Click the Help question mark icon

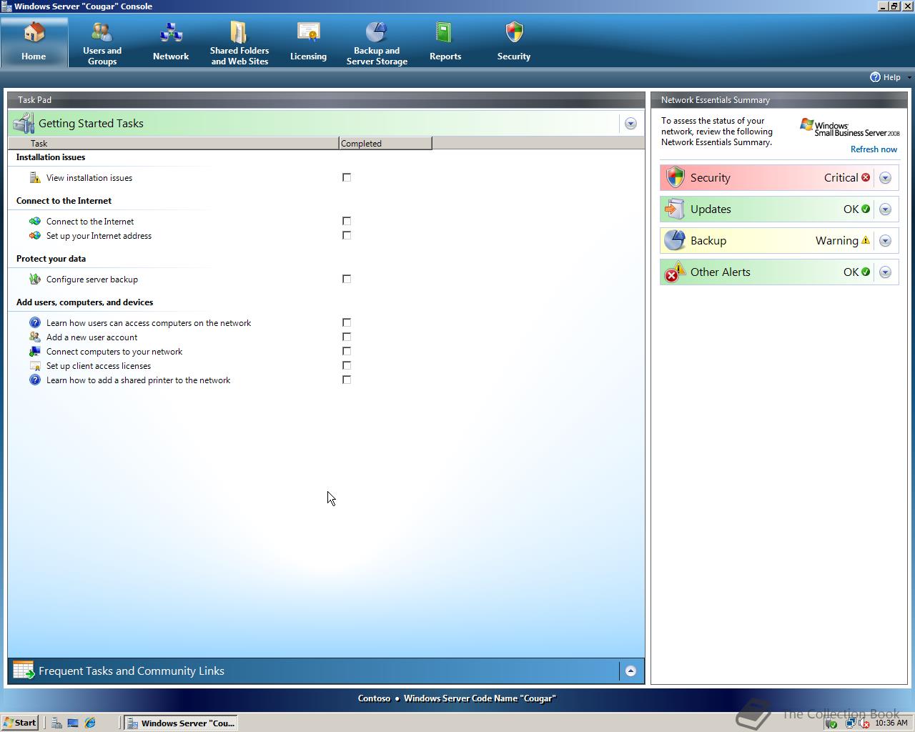tap(875, 77)
